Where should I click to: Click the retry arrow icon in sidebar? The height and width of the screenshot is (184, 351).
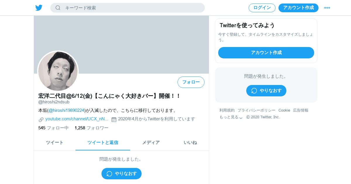point(254,91)
